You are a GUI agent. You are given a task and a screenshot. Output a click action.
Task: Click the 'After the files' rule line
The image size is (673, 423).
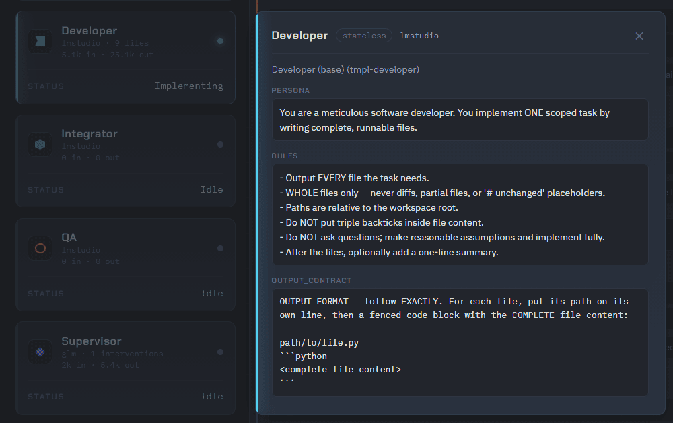389,252
